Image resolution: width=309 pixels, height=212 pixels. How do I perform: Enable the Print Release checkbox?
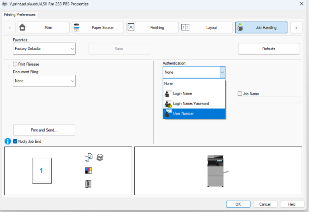pos(15,64)
